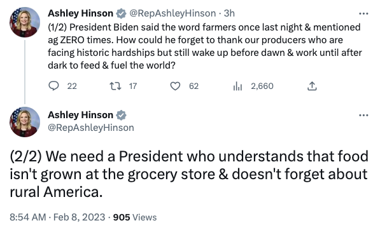
Task: Open view analytics bar chart icon
Action: [237, 86]
